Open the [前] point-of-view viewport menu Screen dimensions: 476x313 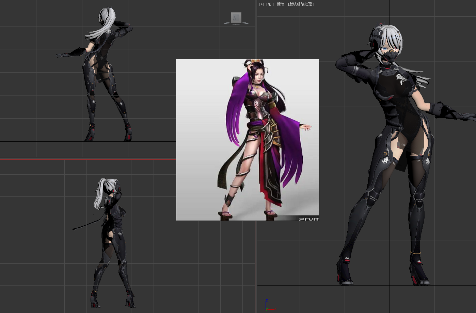coord(270,4)
